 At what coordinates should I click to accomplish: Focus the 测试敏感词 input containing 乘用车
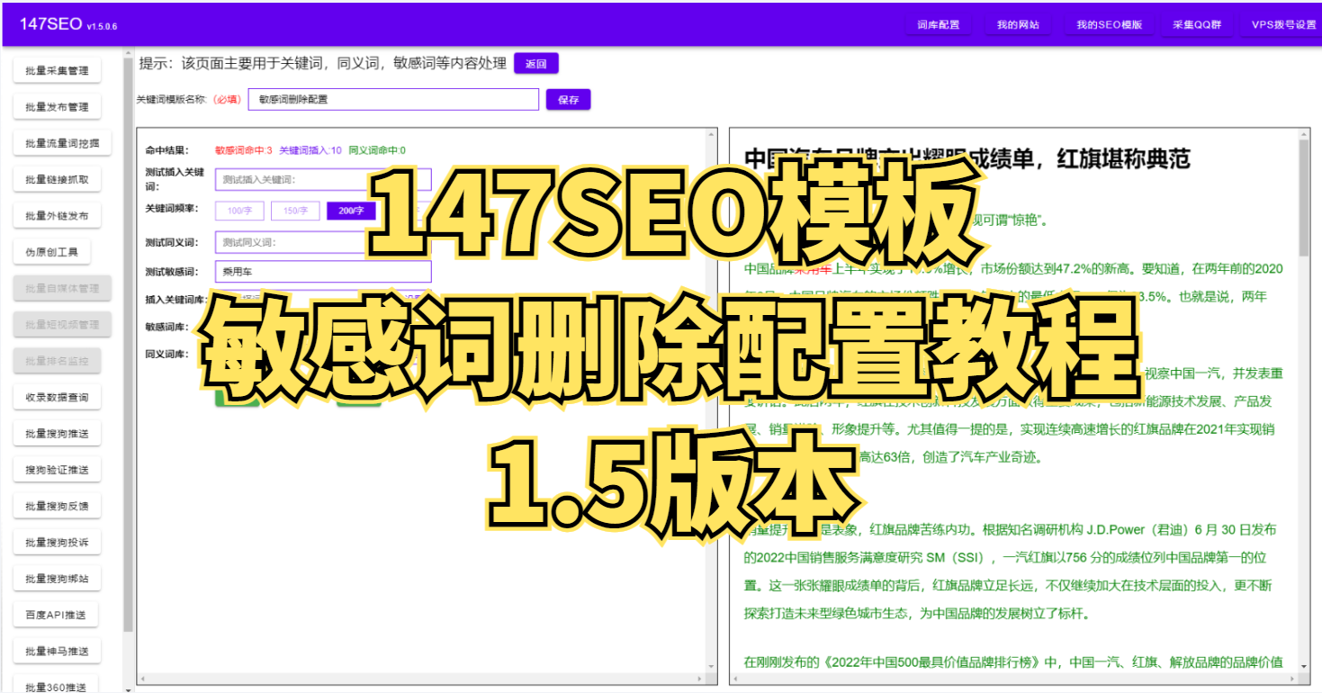coord(323,272)
